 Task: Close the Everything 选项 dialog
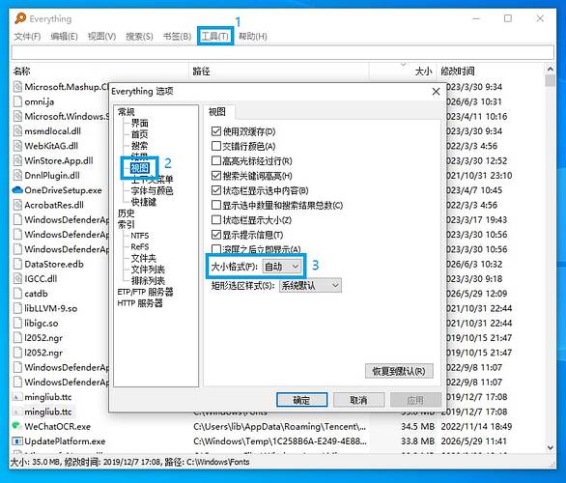(436, 92)
